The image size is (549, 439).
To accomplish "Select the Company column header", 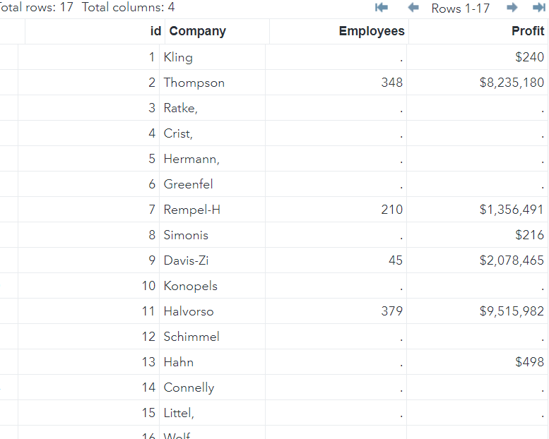I will pos(198,31).
